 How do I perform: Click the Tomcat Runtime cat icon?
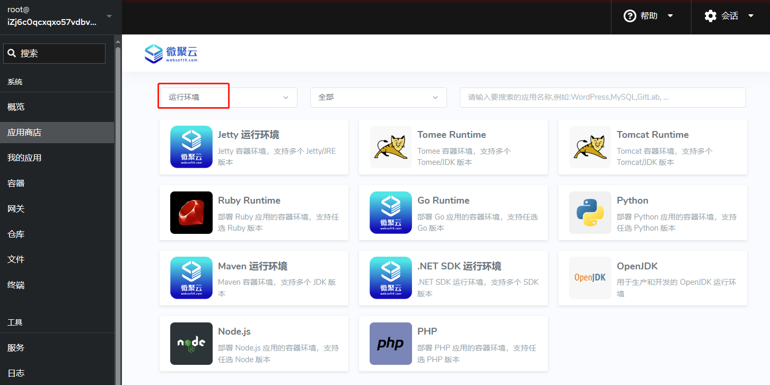590,147
